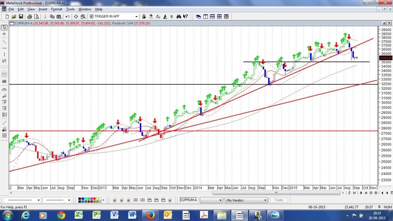Open the View menu

[31, 9]
